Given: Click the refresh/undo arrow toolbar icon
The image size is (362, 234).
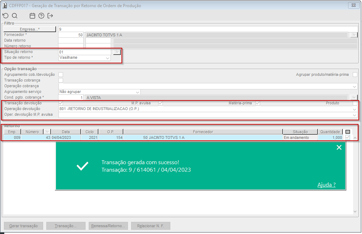Looking at the screenshot, I should 6,16.
